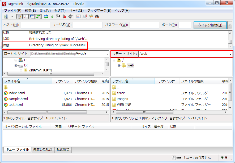This screenshot has height=163, width=235.
Task: Select remote error folder
Action: tap(121, 93)
